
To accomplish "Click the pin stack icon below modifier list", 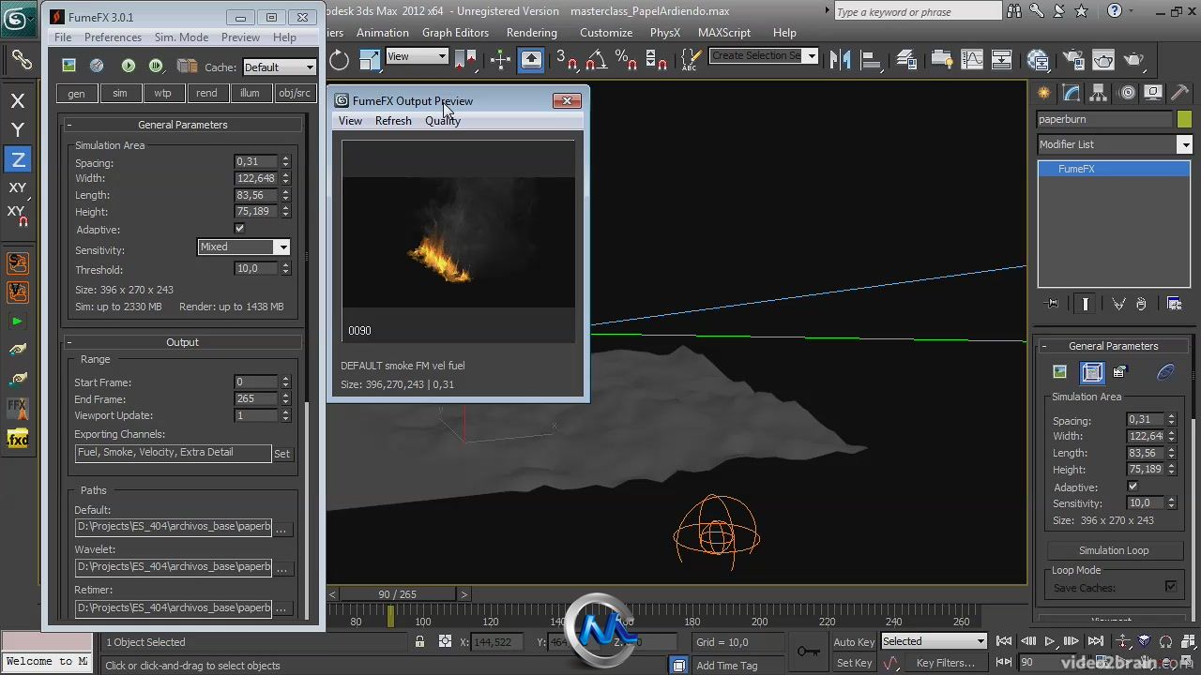I will 1053,304.
